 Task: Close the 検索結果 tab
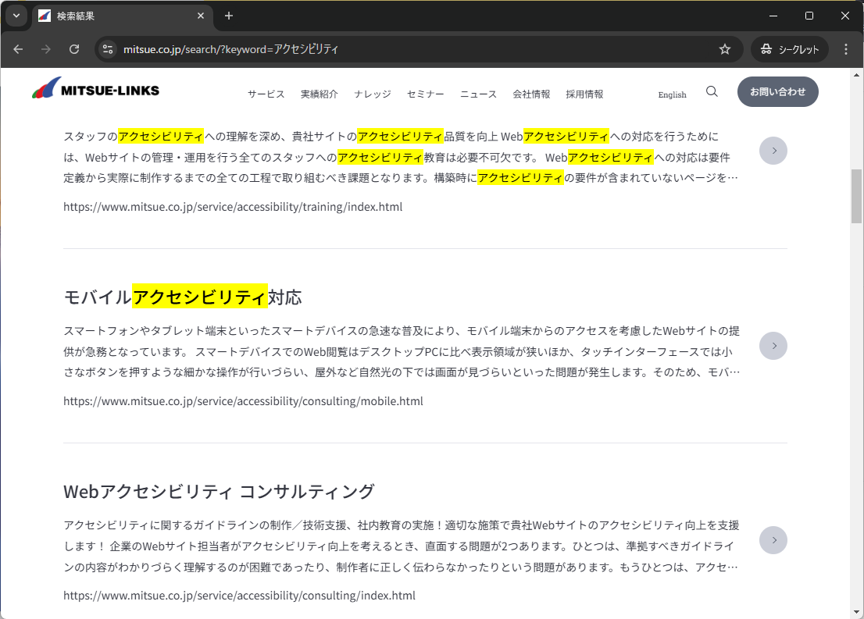pyautogui.click(x=201, y=16)
